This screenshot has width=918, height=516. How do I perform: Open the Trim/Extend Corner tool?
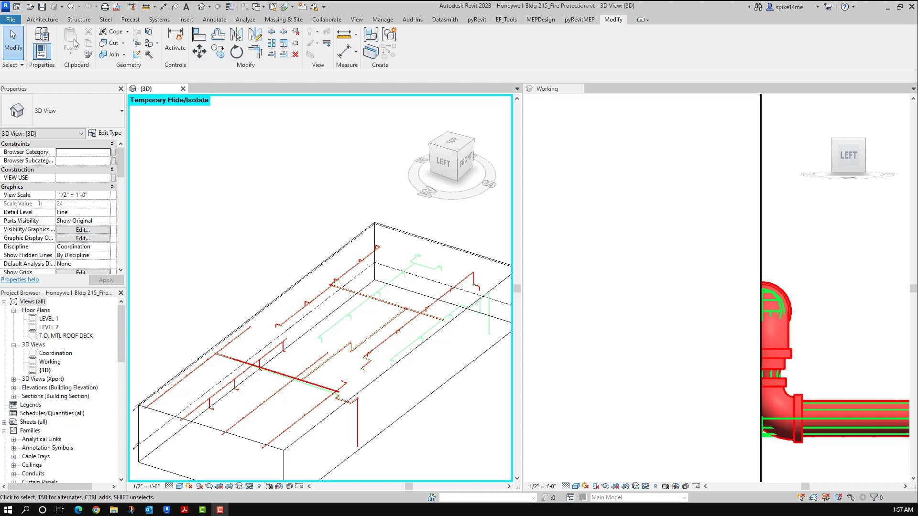[256, 52]
